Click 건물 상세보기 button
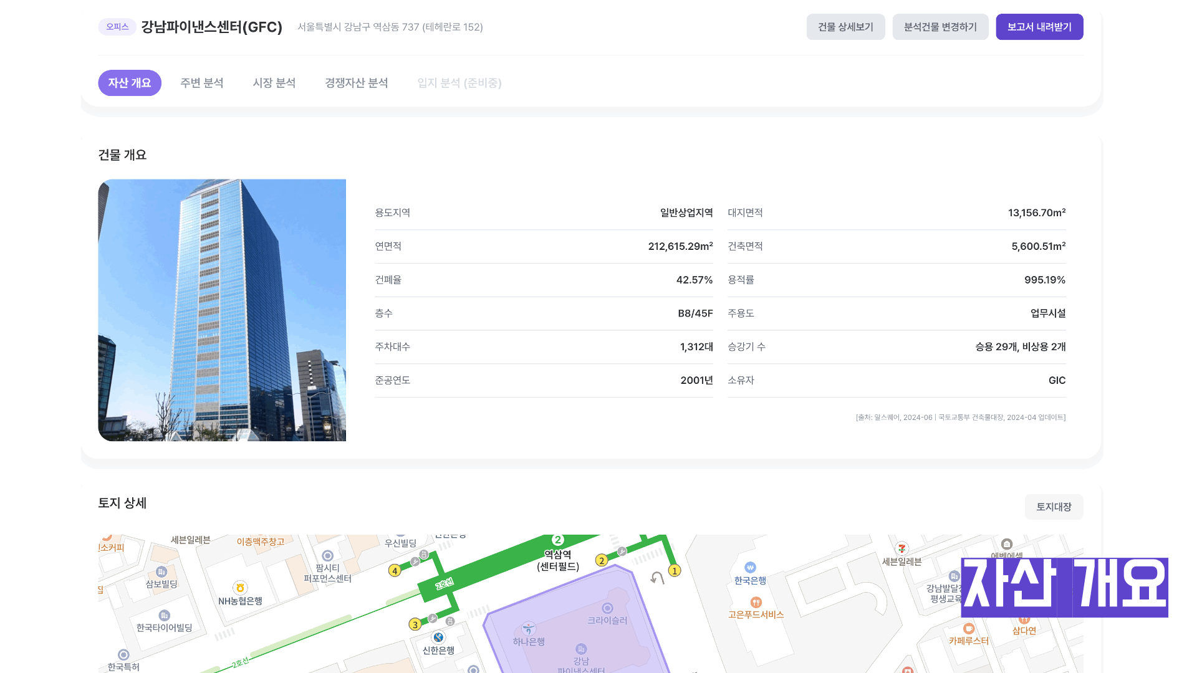 (845, 27)
